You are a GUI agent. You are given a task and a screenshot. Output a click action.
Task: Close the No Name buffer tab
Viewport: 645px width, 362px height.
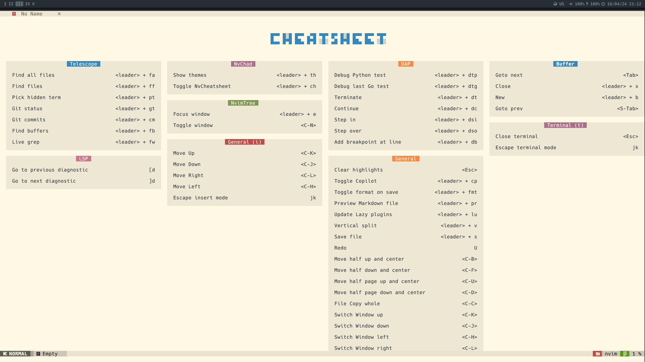click(x=59, y=14)
